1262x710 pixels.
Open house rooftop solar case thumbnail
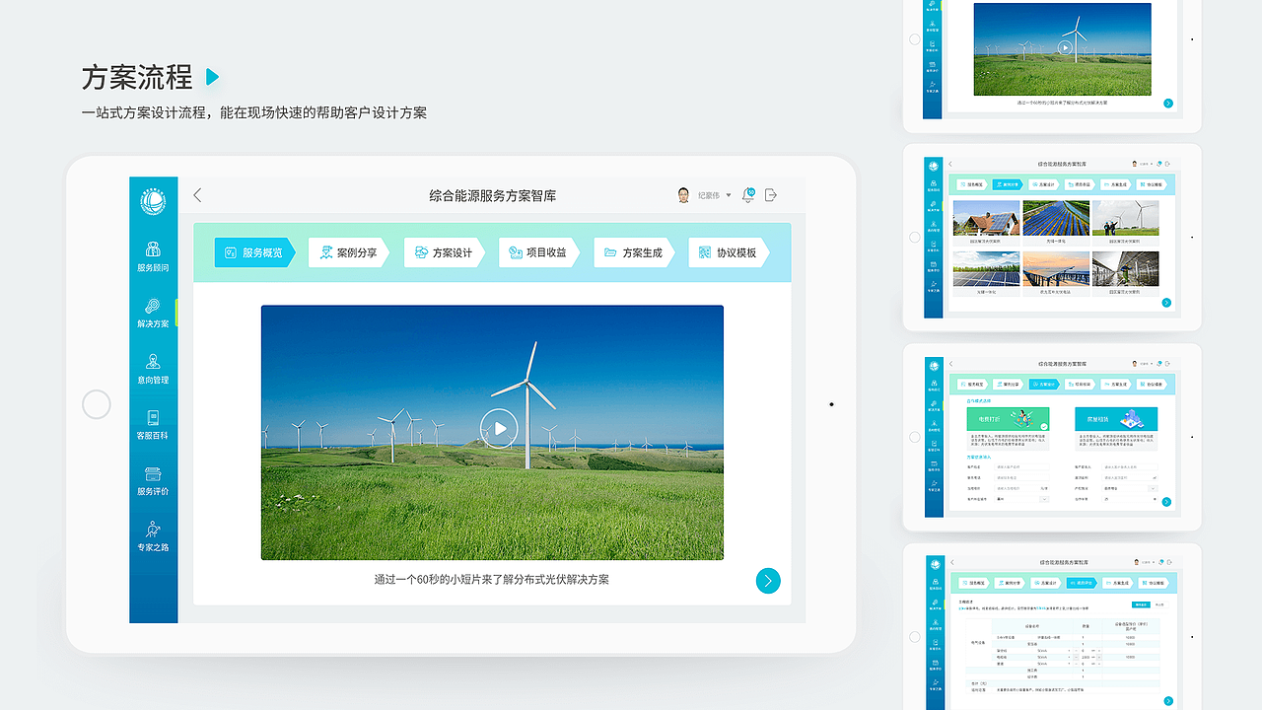pyautogui.click(x=986, y=219)
